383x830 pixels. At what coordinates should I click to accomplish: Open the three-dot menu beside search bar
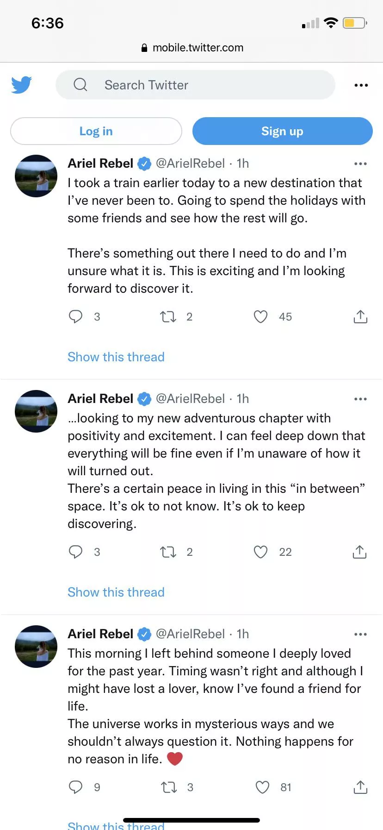(361, 85)
